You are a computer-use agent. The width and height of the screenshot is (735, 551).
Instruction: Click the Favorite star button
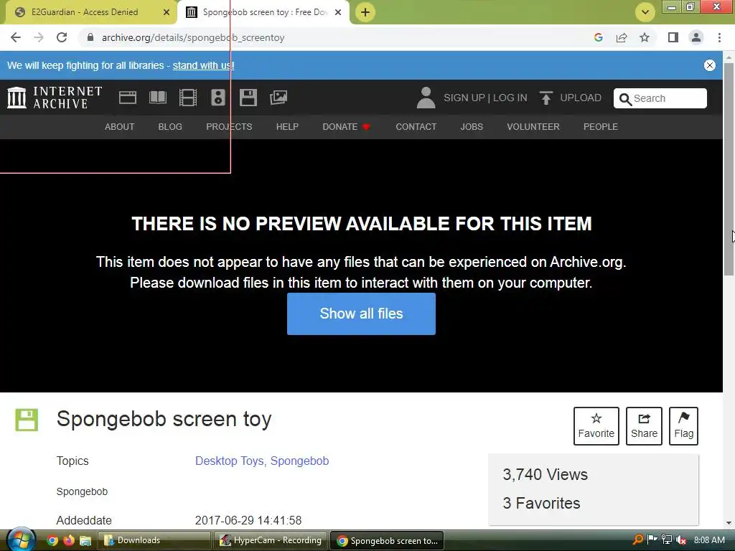coord(596,425)
